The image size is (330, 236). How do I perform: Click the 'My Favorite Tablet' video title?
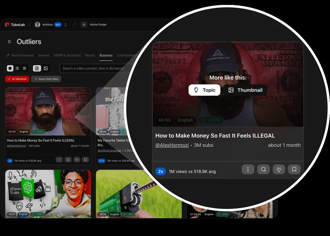click(113, 143)
